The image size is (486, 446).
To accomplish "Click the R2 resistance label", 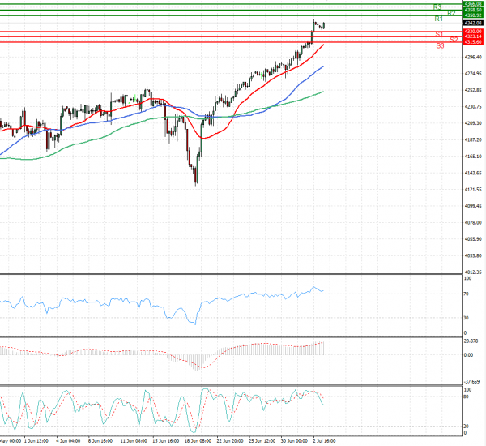I will [451, 13].
